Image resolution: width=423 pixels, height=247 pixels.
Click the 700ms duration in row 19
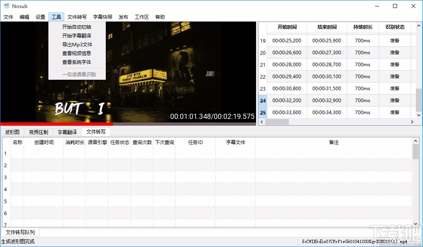[x=363, y=41]
